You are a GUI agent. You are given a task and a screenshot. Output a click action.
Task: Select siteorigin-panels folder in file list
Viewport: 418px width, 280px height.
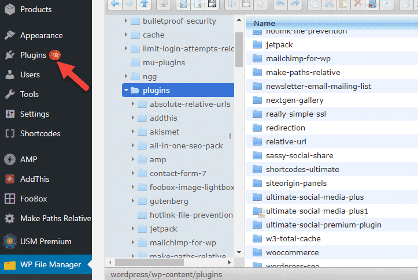pyautogui.click(x=332, y=183)
